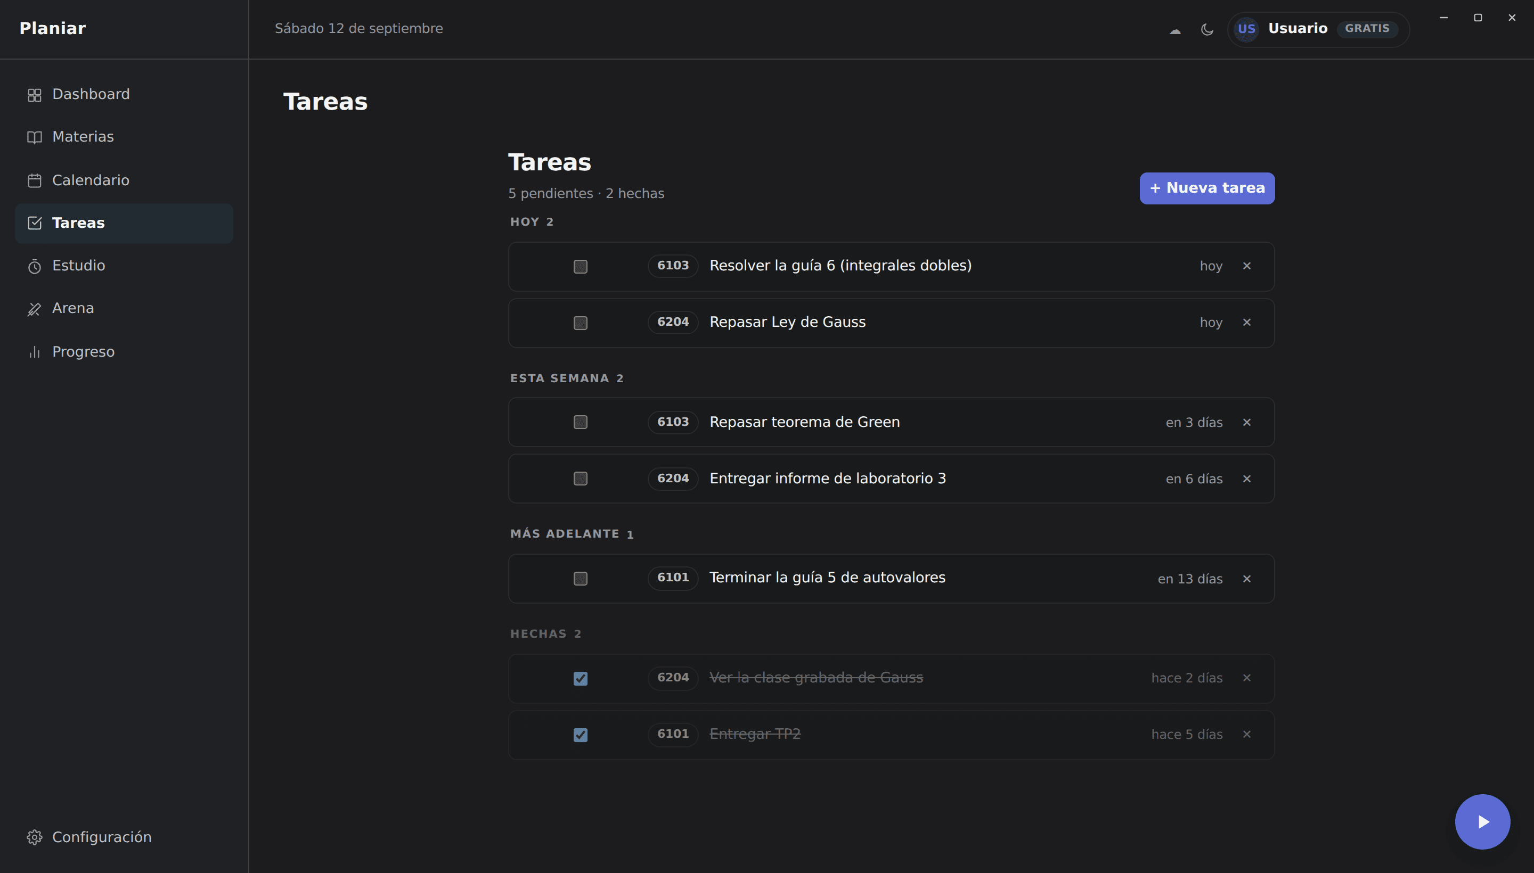Screen dimensions: 1534x873
Task: Click the US avatar circle
Action: point(1246,29)
